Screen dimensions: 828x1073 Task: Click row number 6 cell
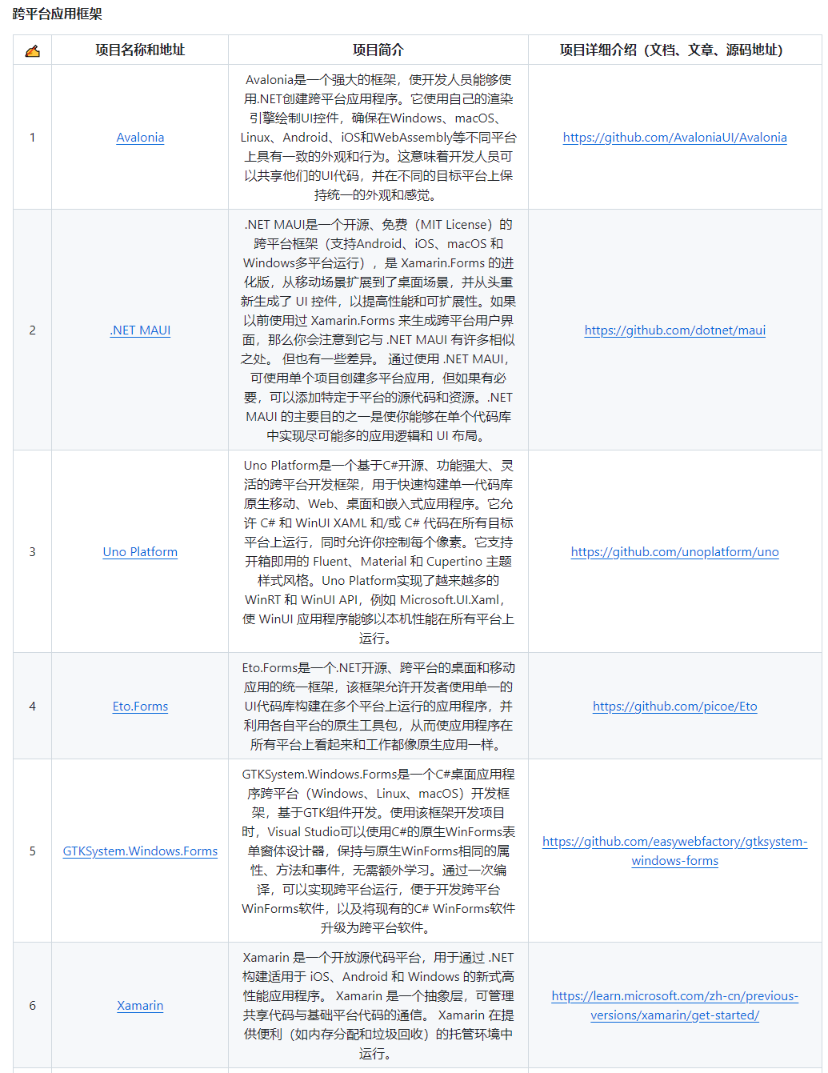[x=32, y=1006]
